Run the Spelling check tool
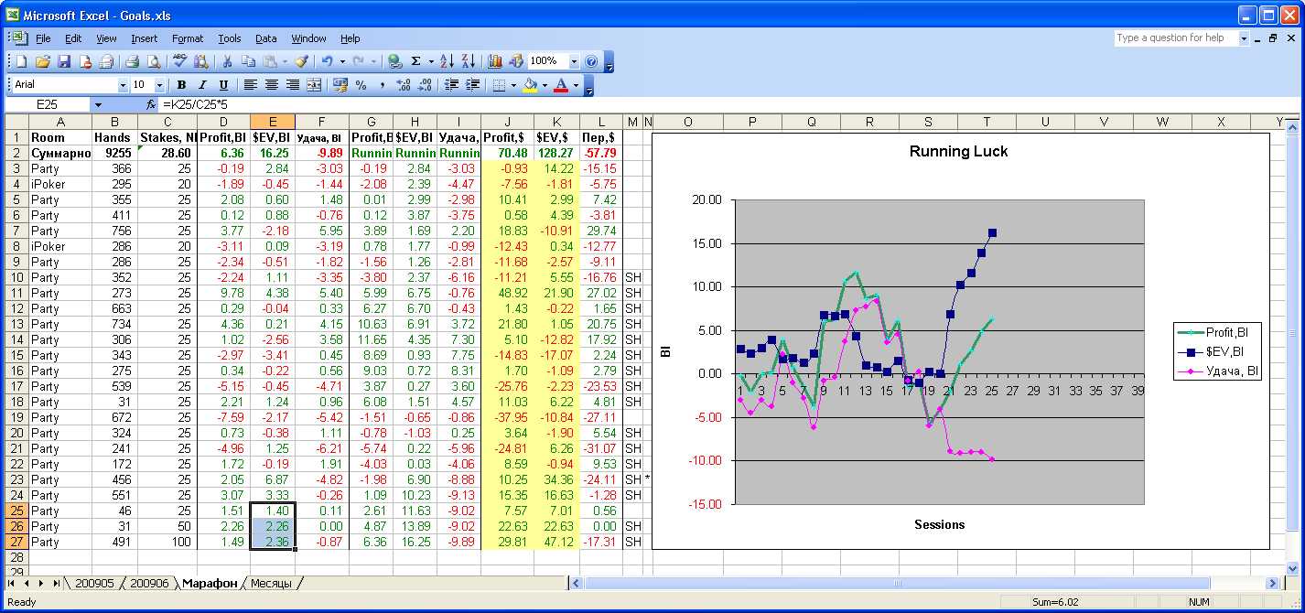 179,61
